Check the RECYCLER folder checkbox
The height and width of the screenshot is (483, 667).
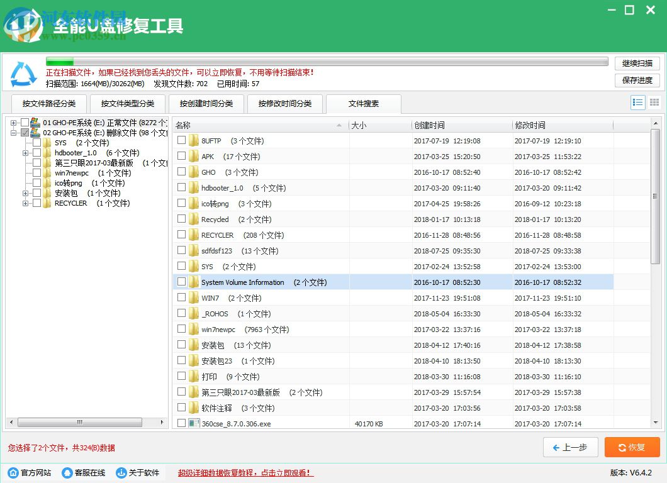(x=181, y=235)
